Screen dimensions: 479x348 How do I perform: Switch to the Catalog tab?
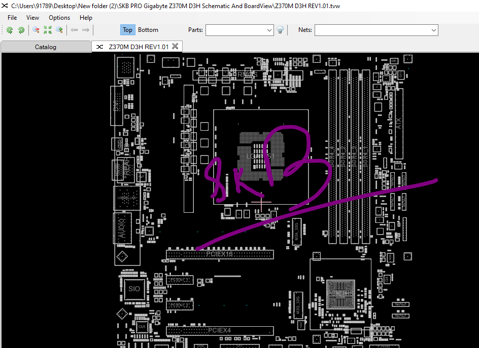[x=46, y=47]
